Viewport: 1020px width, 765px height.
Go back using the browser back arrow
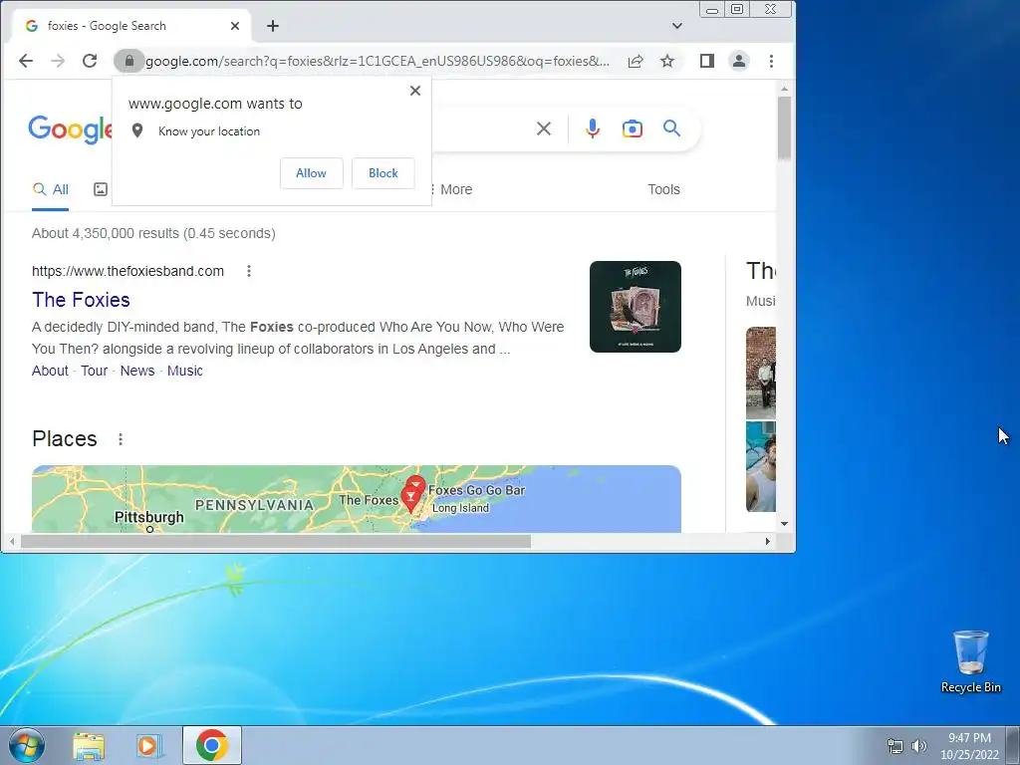click(25, 61)
